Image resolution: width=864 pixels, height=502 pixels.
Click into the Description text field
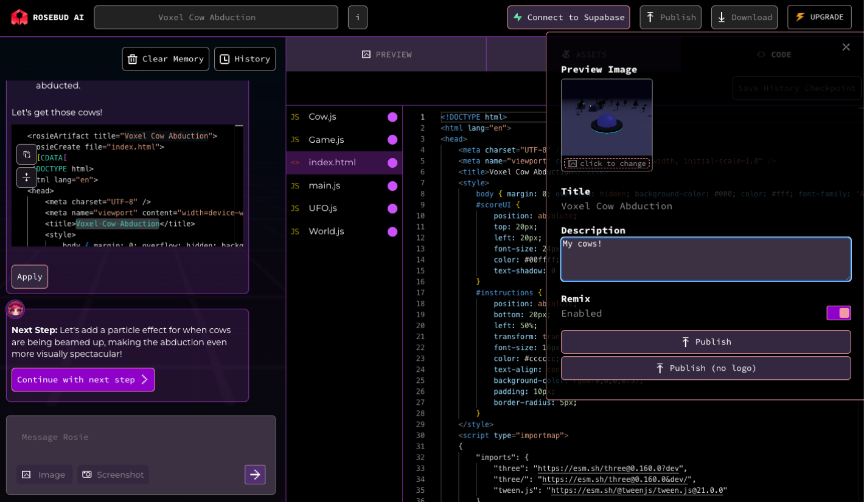point(706,260)
